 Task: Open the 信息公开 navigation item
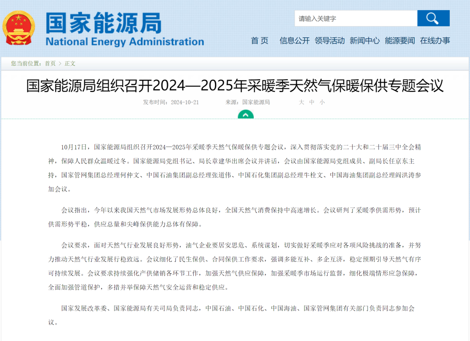294,40
